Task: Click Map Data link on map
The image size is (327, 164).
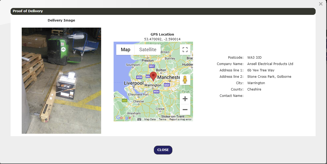Action: (150, 119)
